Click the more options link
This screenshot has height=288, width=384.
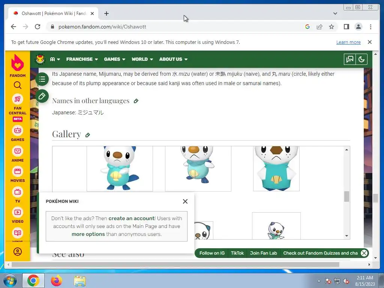(88, 234)
